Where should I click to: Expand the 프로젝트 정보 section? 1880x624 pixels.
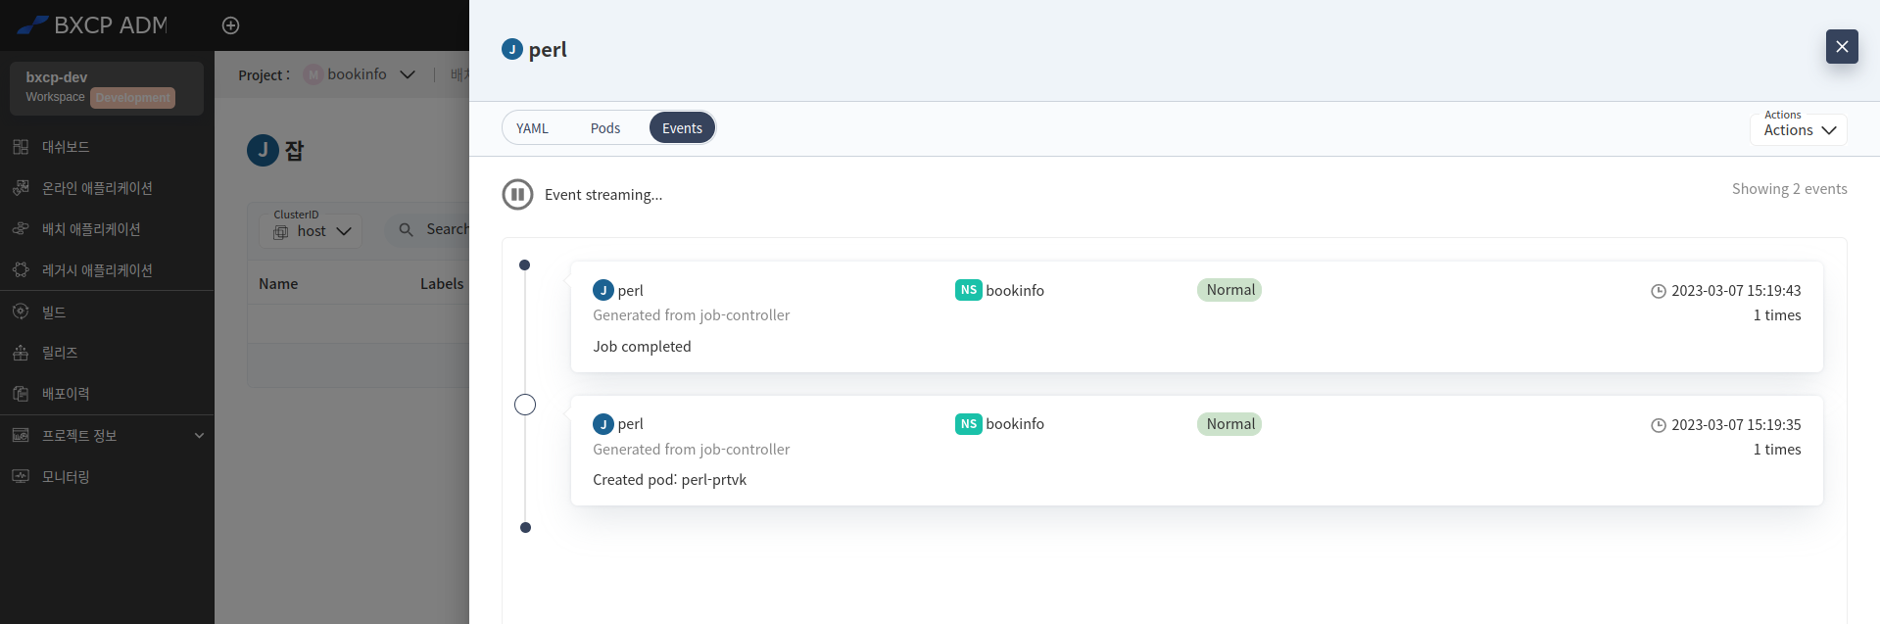107,436
